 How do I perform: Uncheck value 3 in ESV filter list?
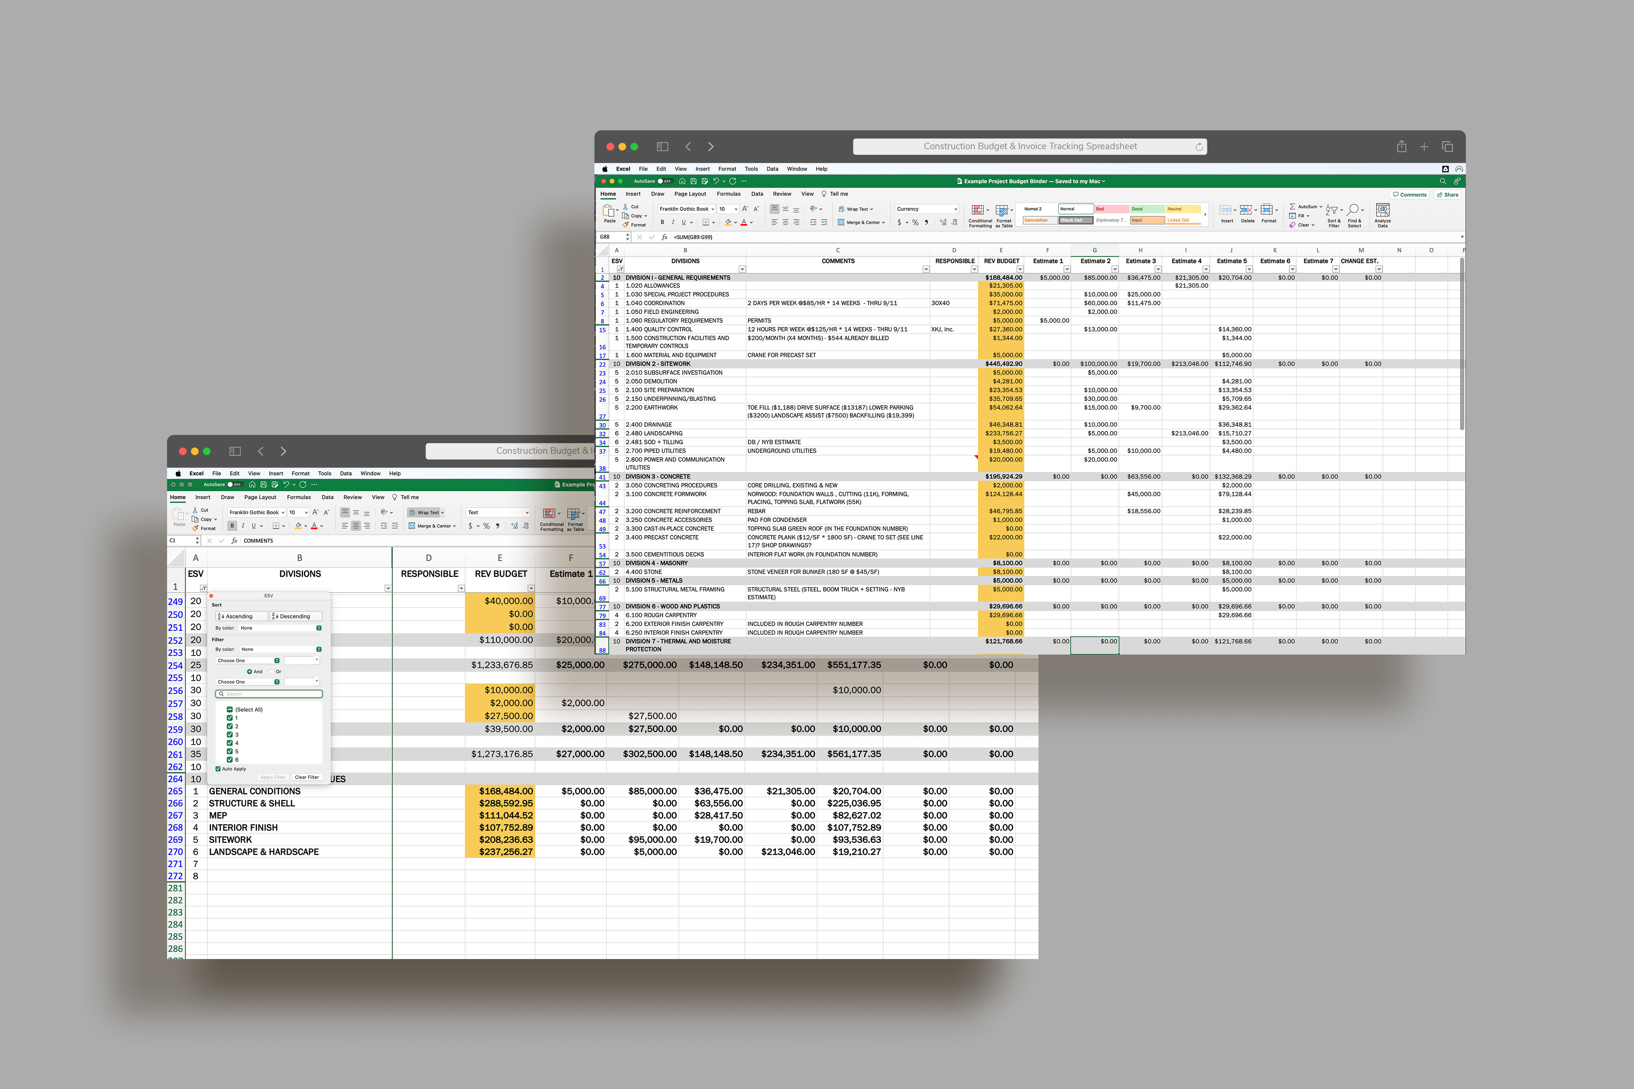click(229, 735)
